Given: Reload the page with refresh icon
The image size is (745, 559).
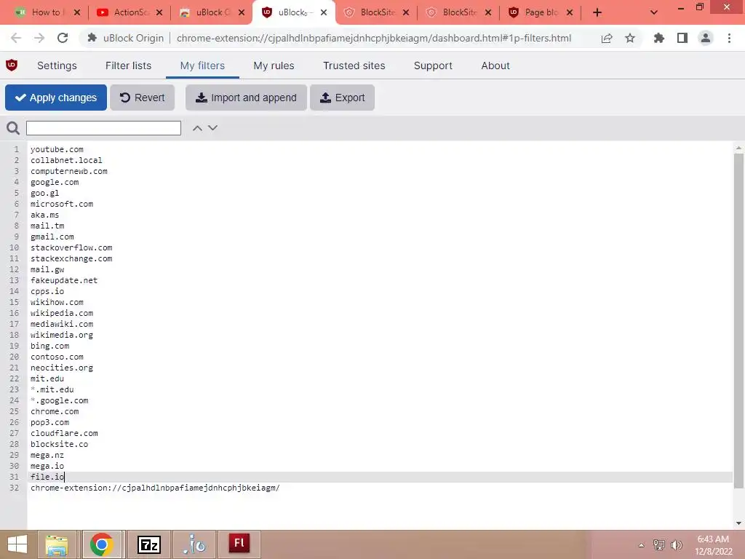Looking at the screenshot, I should [63, 38].
